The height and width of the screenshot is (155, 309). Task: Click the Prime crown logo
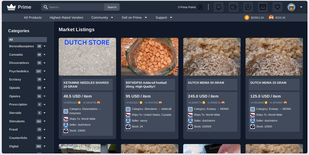[11, 7]
